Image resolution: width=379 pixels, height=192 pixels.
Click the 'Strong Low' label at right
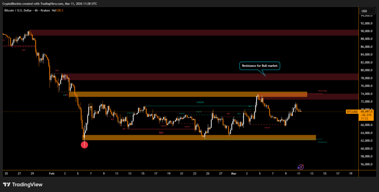[322, 142]
